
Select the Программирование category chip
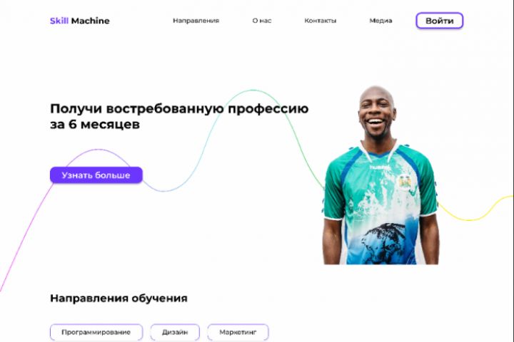(x=96, y=332)
